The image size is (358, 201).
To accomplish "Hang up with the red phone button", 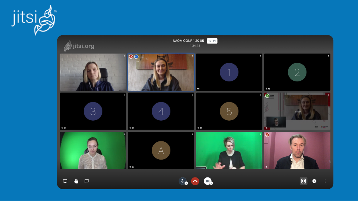I will coord(195,181).
